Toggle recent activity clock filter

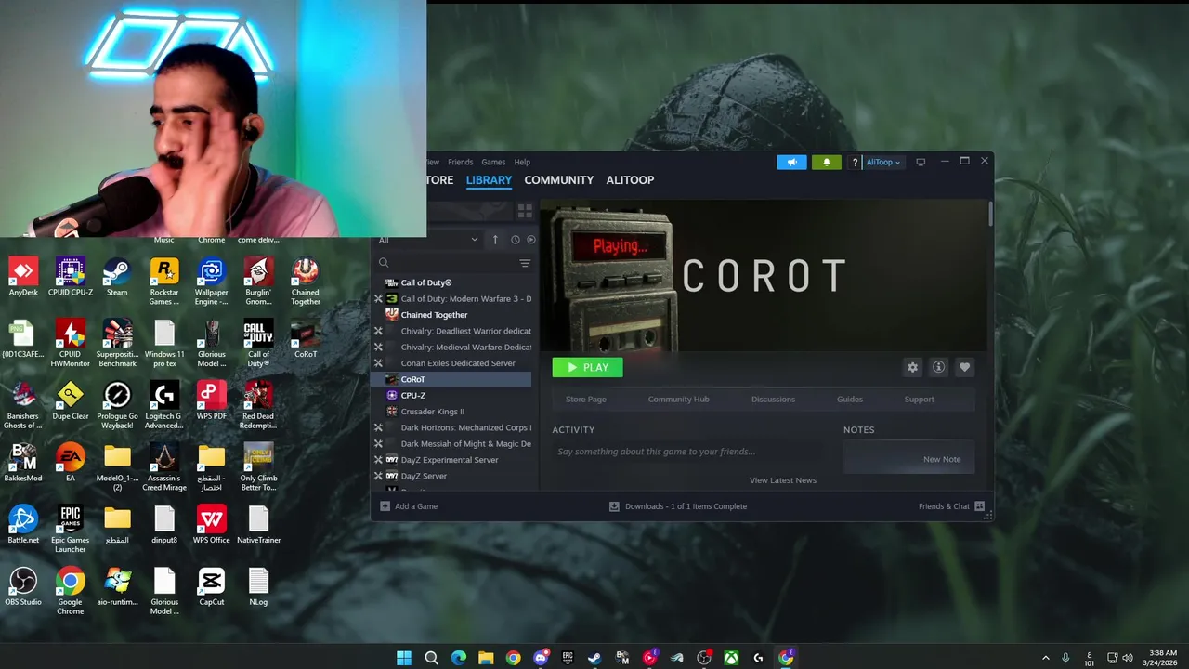[516, 240]
